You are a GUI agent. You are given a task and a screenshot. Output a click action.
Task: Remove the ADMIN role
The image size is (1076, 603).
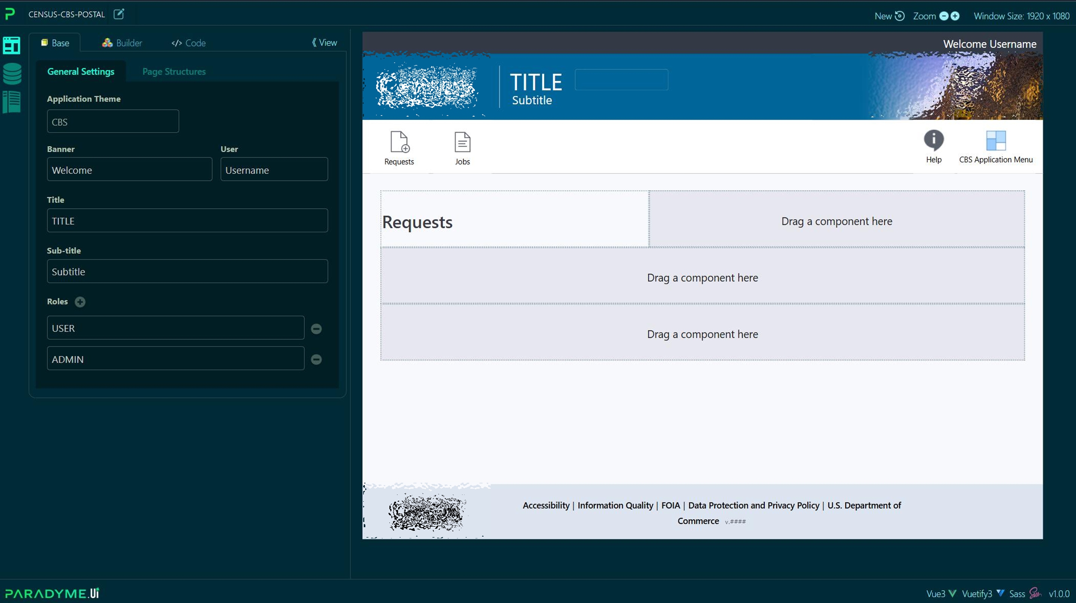coord(316,359)
